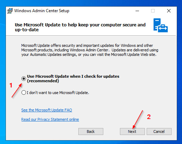Click the bold heading about Microsoft Update
This screenshot has width=182, height=144.
click(80, 27)
